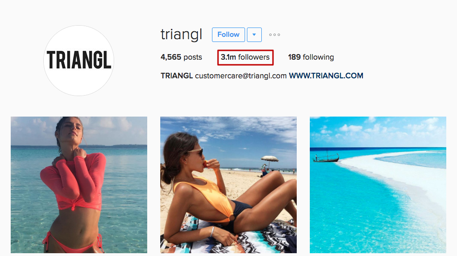Viewport: 457px width, 256px height.
Task: Visit the WWW.TRIANGL.COM website link
Action: coord(326,76)
